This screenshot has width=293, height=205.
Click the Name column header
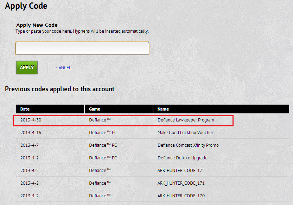pos(163,109)
